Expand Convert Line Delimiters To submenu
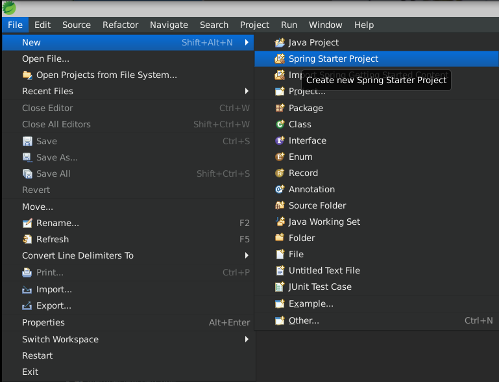 click(247, 255)
